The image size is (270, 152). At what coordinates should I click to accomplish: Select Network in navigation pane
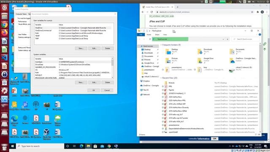(x=146, y=95)
